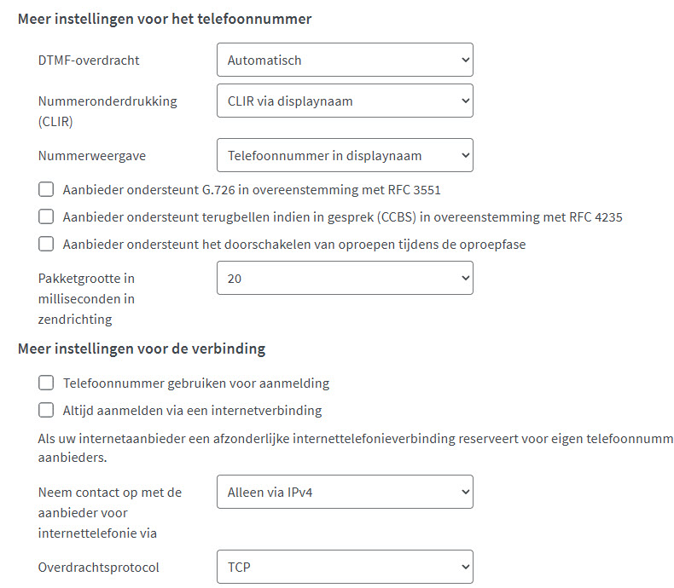
Task: Expand the 'Alleen via IPv4' dropdown
Action: pyautogui.click(x=345, y=492)
